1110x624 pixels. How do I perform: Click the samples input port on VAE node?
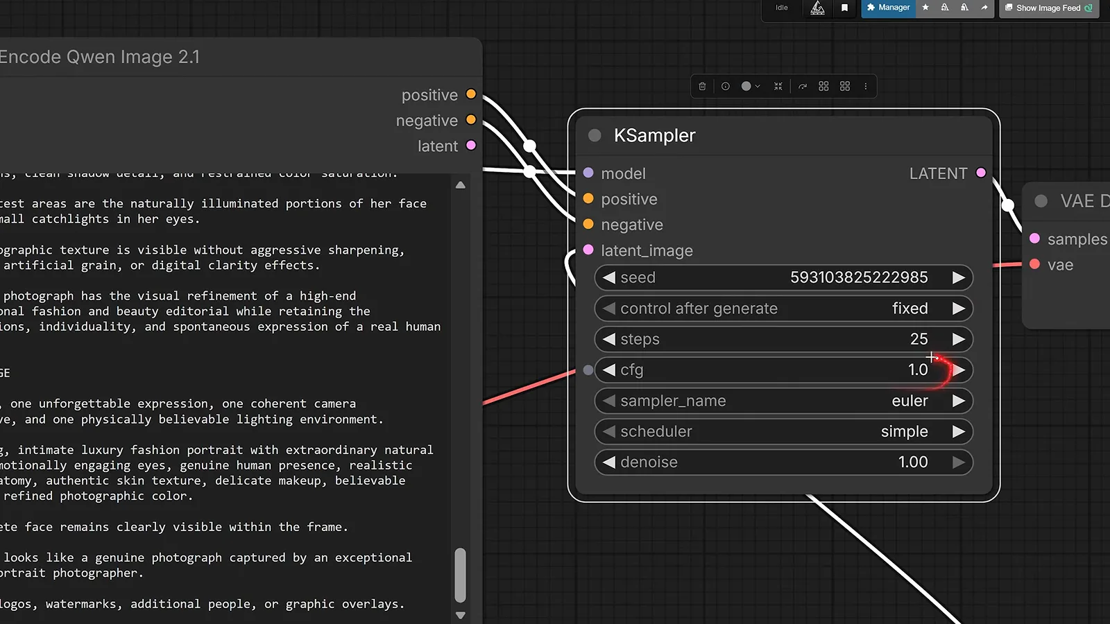pyautogui.click(x=1034, y=239)
